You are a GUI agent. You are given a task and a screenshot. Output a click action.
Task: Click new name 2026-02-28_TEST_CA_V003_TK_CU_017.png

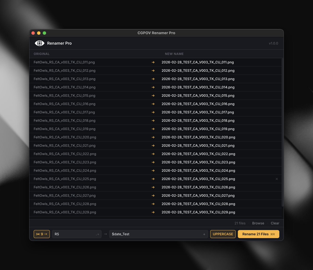pos(198,112)
